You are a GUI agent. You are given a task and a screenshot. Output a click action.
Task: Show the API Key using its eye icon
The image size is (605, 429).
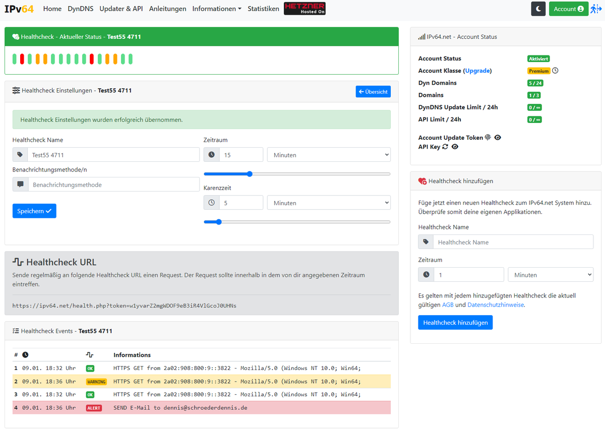pyautogui.click(x=455, y=147)
